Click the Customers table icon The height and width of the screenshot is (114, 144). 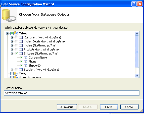coord(21,37)
